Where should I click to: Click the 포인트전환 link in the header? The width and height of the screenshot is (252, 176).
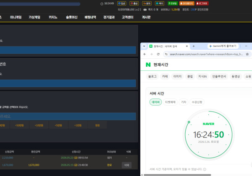click(x=203, y=10)
